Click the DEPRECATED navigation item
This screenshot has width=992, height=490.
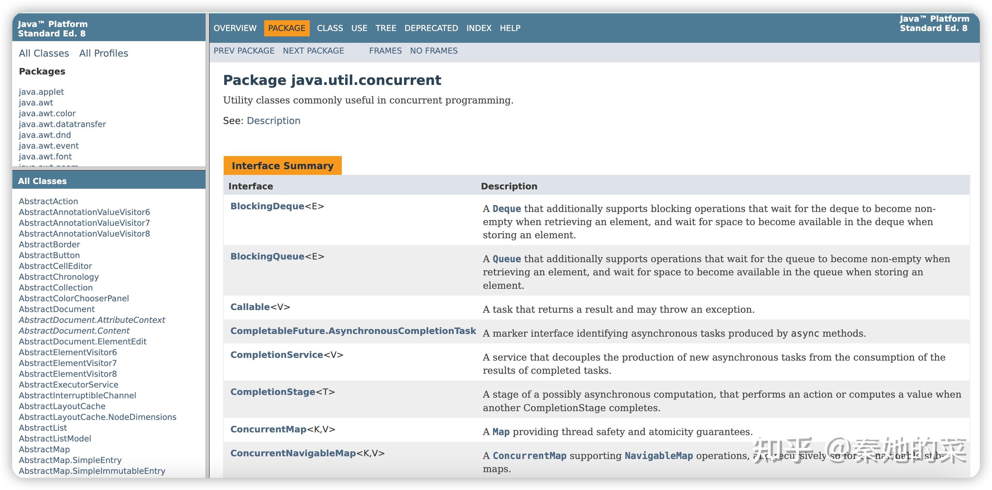tap(431, 28)
